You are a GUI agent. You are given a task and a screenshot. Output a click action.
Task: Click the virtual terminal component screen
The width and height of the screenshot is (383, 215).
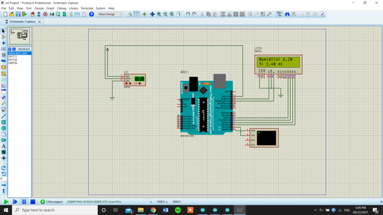266,138
